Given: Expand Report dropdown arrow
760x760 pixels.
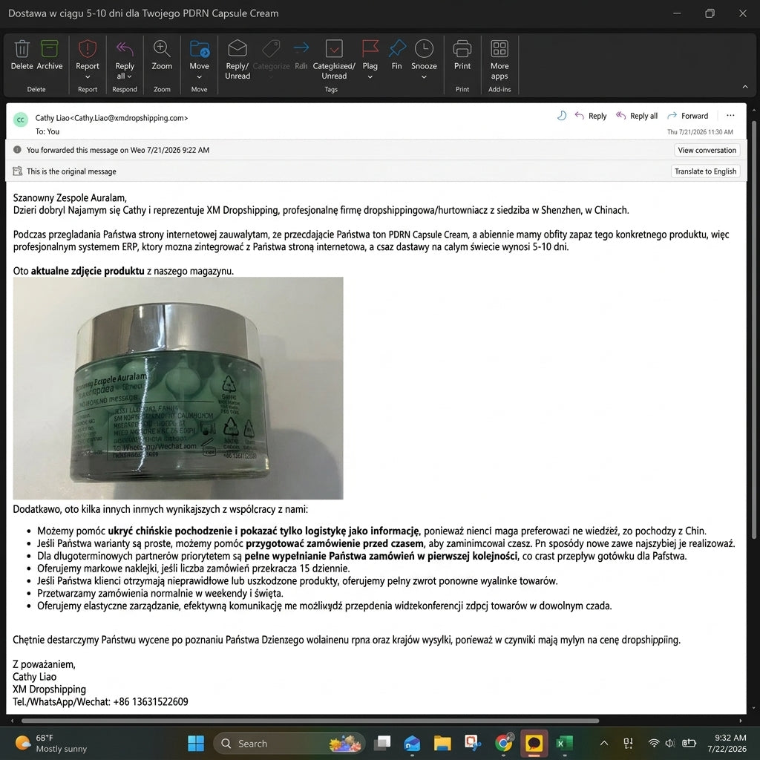Looking at the screenshot, I should click(88, 76).
